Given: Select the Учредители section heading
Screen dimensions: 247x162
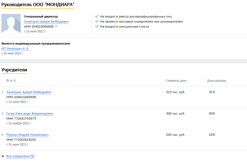Looking at the screenshot, I should [x=14, y=70].
